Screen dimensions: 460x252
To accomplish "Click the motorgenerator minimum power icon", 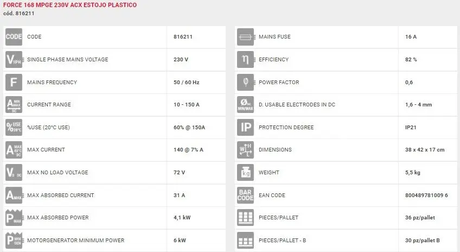I will [x=14, y=241].
